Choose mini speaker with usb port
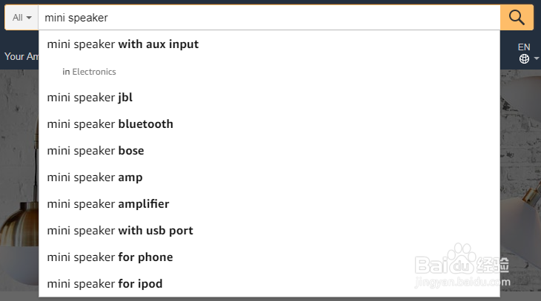 point(120,231)
